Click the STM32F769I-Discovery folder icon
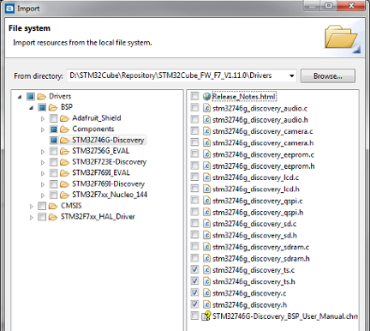This screenshot has width=370, height=331. 64,184
